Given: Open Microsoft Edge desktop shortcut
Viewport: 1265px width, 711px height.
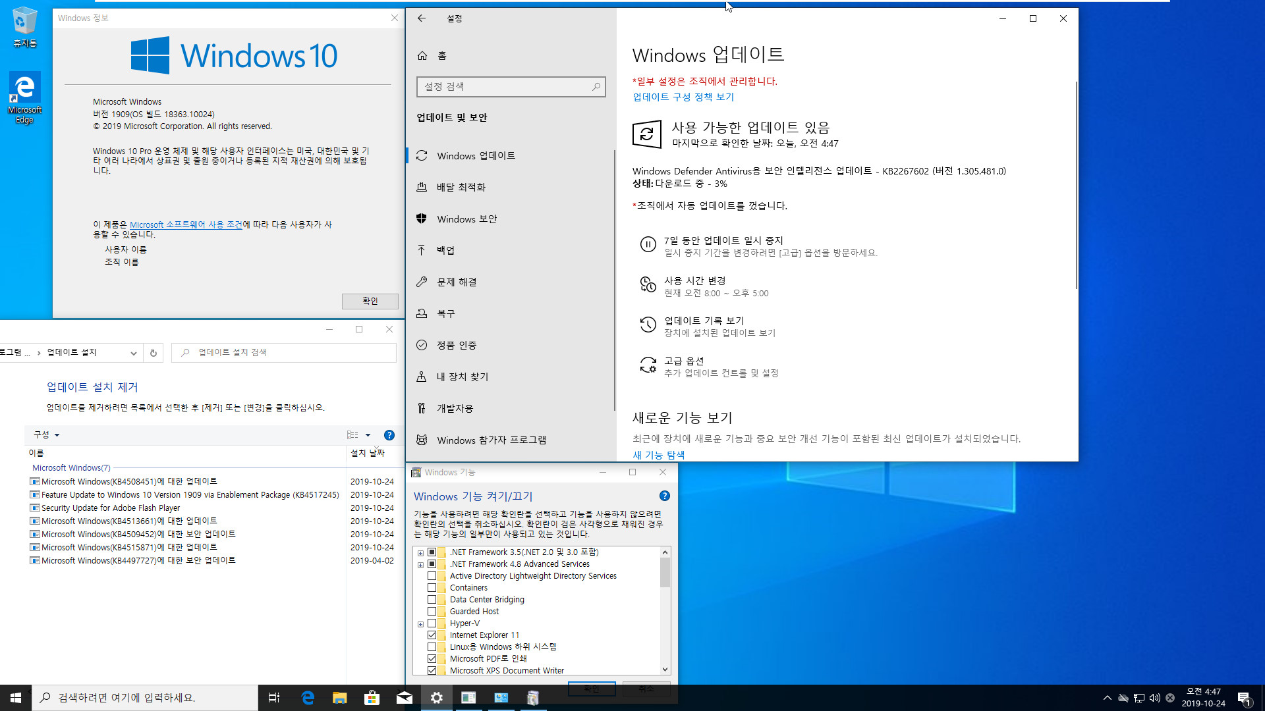Looking at the screenshot, I should point(25,97).
